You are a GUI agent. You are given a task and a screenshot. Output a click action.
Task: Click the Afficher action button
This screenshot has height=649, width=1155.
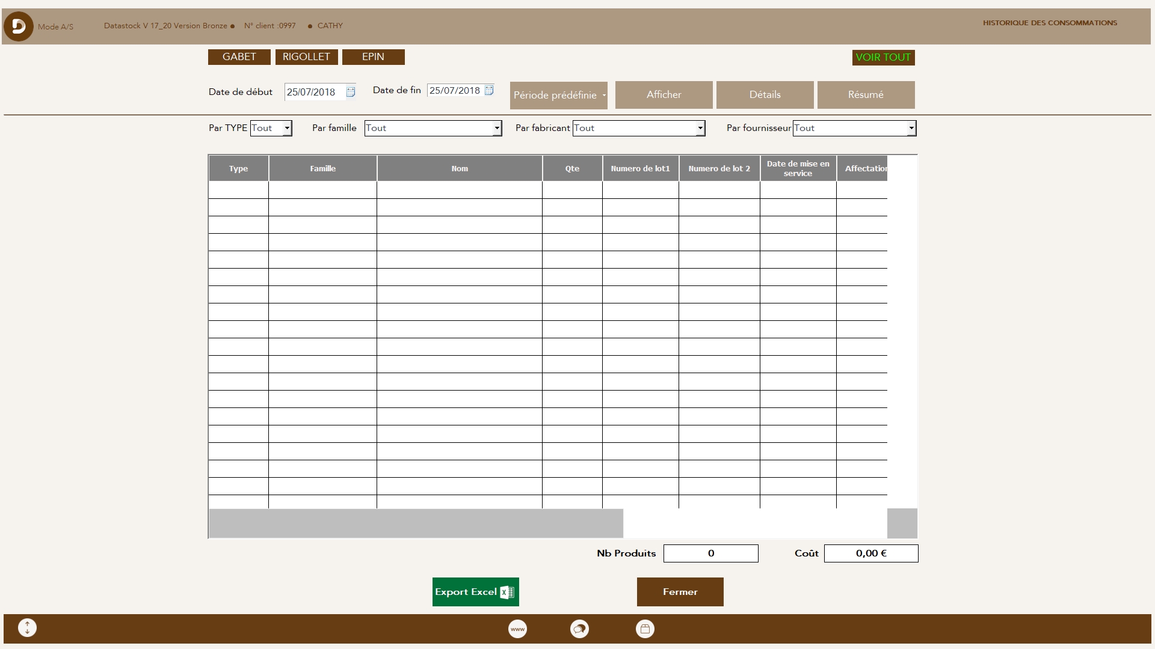(x=664, y=94)
